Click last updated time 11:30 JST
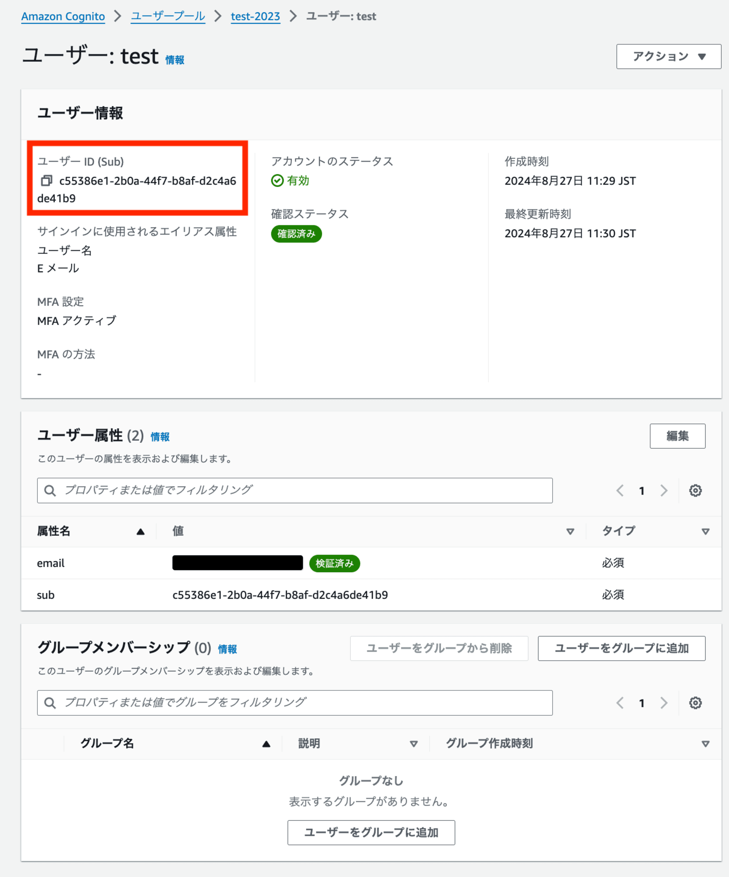729x877 pixels. [x=570, y=233]
